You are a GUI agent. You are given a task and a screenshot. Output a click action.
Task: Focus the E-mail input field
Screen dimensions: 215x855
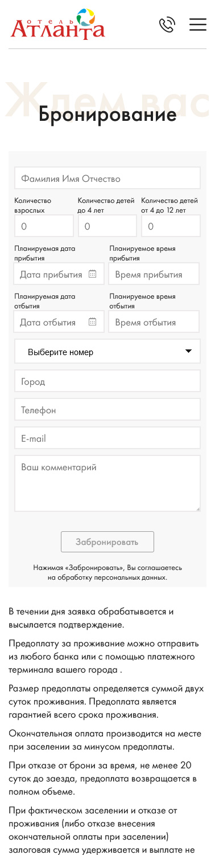[108, 438]
